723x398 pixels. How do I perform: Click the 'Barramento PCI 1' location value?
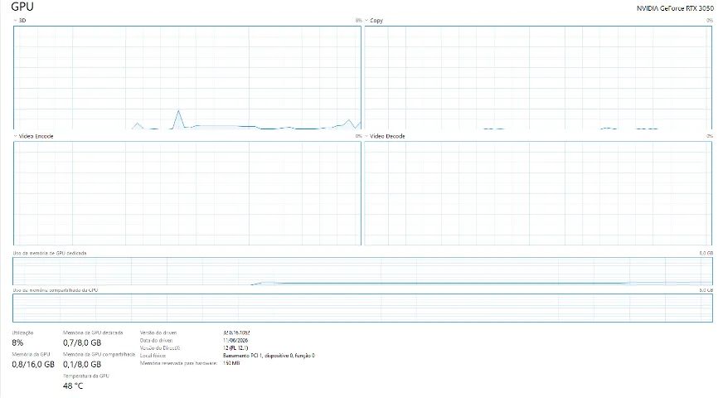pyautogui.click(x=269, y=356)
